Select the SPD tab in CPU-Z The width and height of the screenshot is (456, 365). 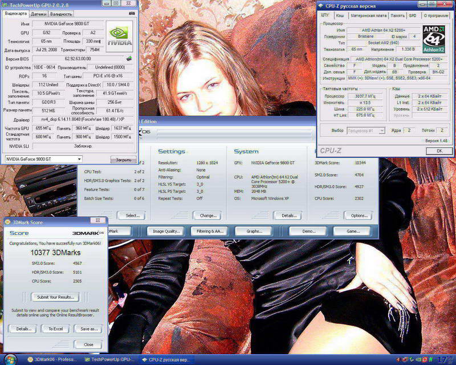412,17
